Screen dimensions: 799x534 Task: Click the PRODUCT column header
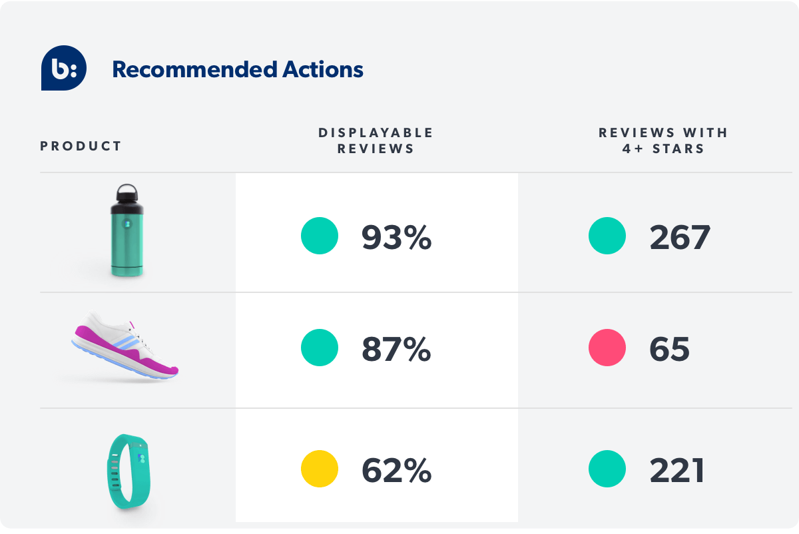tap(81, 146)
